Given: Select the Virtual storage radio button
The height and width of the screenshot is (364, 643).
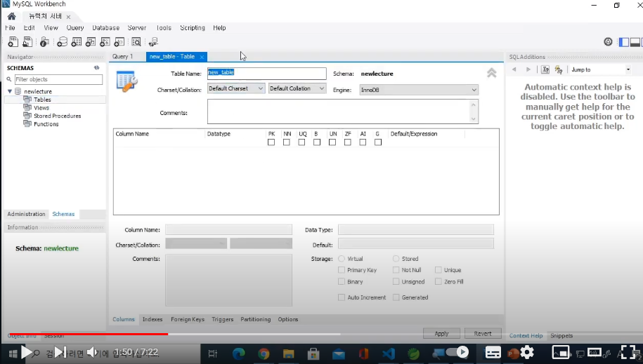Looking at the screenshot, I should click(x=342, y=259).
